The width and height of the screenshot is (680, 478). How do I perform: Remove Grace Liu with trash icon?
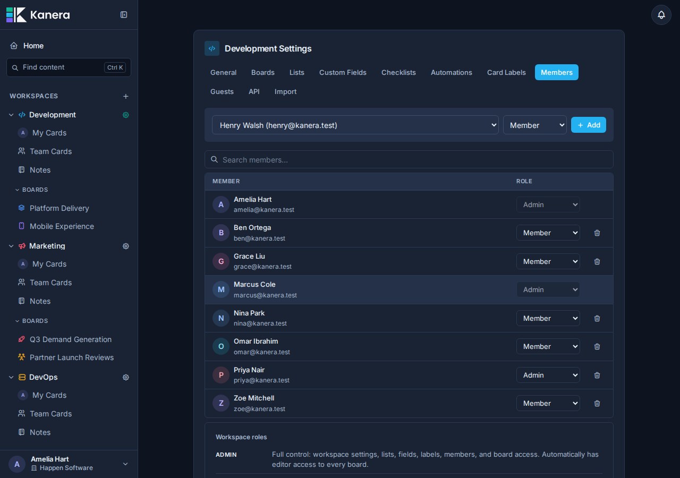(597, 261)
